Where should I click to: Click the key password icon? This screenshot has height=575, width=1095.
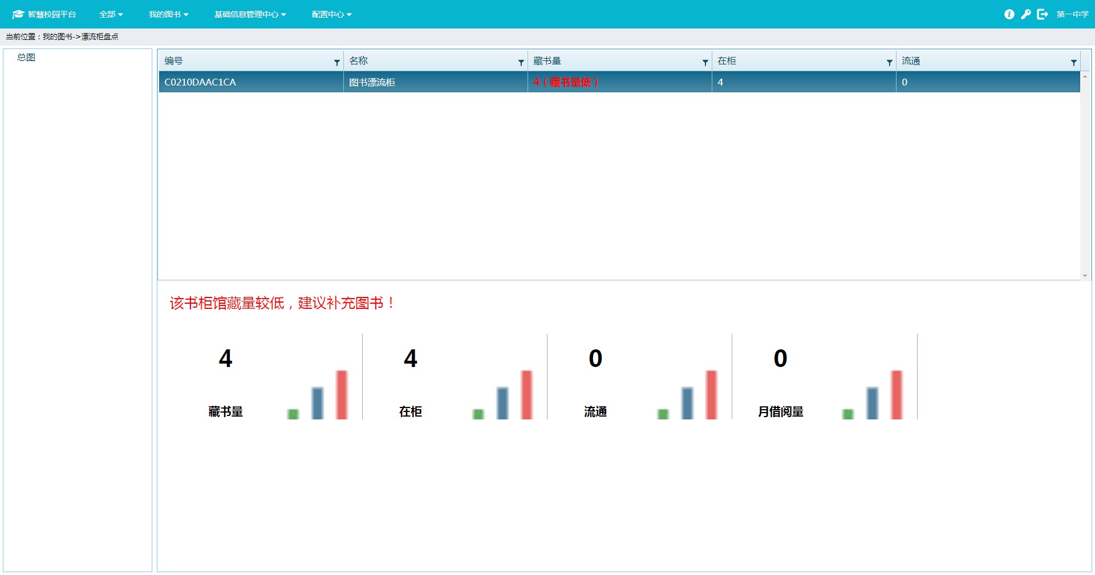pyautogui.click(x=1025, y=14)
